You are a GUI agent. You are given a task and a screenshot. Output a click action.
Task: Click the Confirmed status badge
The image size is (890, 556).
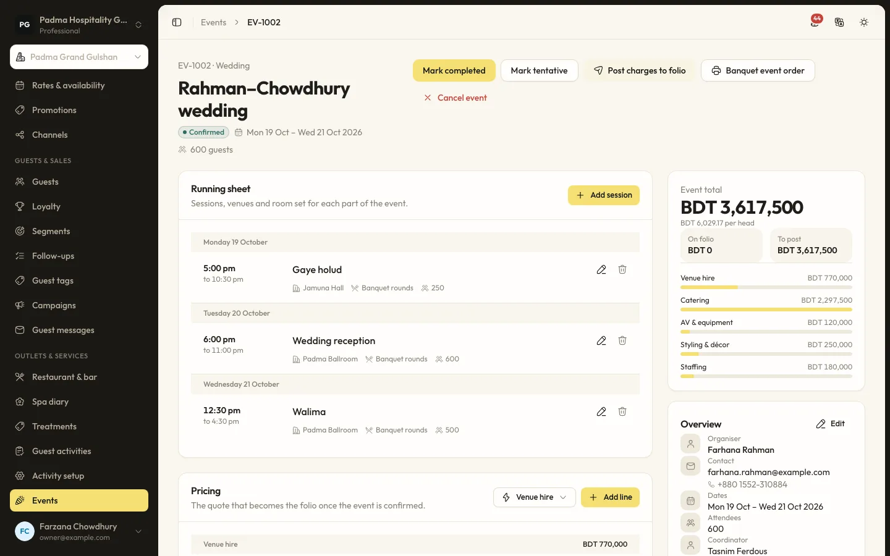pos(203,132)
